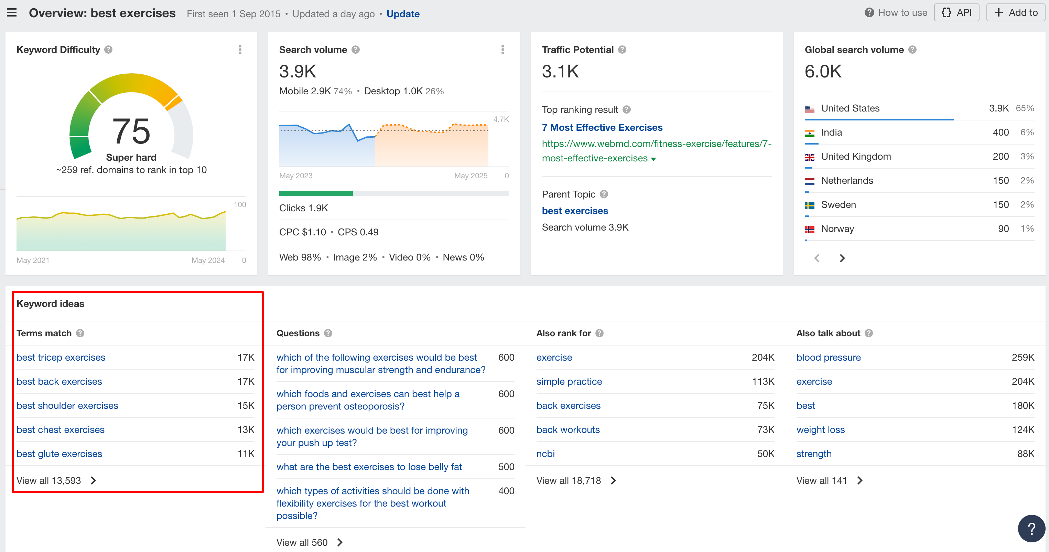Open weight loss keyword
The height and width of the screenshot is (552, 1049).
point(821,430)
